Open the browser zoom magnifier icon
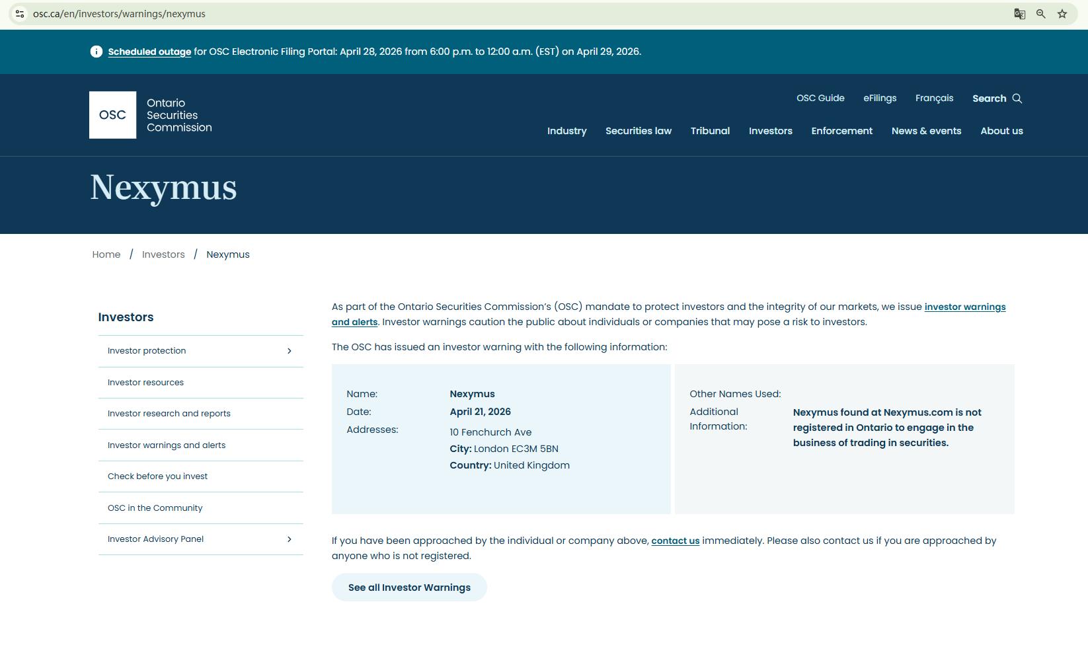Image resolution: width=1088 pixels, height=645 pixels. click(1041, 14)
